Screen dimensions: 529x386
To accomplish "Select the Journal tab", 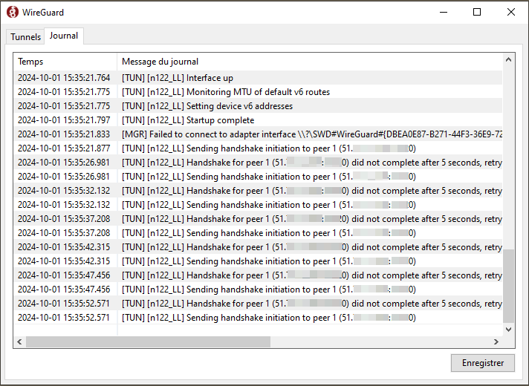I will [x=64, y=36].
